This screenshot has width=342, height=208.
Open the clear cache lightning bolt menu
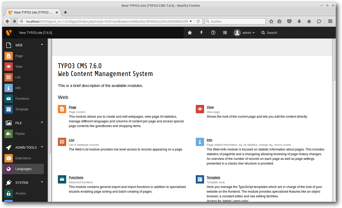point(201,33)
